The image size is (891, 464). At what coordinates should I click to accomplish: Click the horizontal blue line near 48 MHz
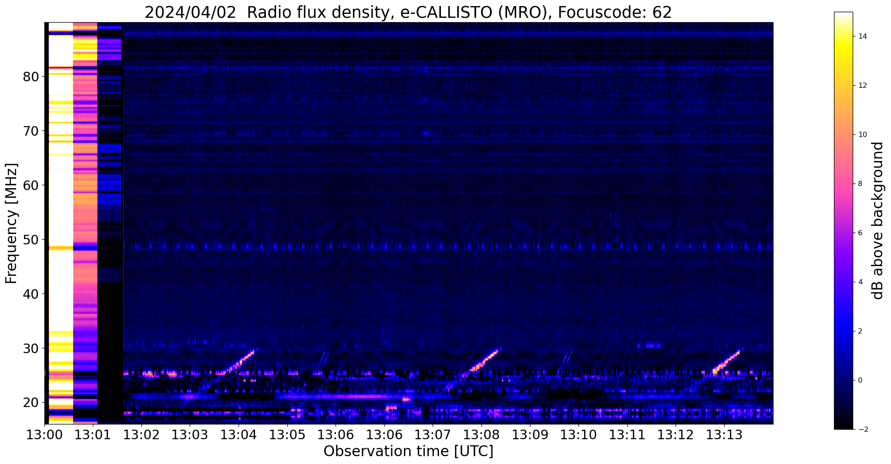(x=435, y=247)
